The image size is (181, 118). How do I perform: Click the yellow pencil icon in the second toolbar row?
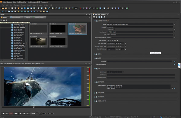click(18, 11)
